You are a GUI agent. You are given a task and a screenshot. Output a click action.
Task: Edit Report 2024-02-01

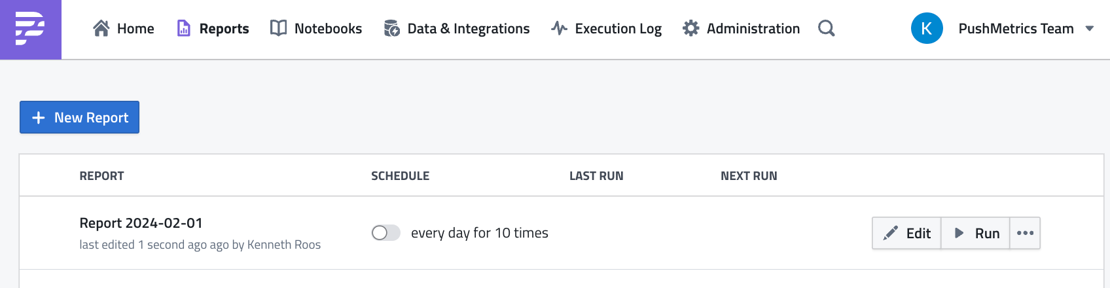pos(906,233)
